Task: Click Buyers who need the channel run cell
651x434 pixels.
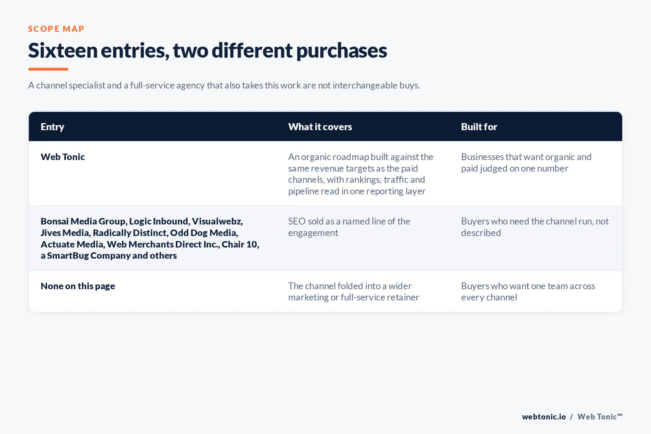Action: pos(535,227)
